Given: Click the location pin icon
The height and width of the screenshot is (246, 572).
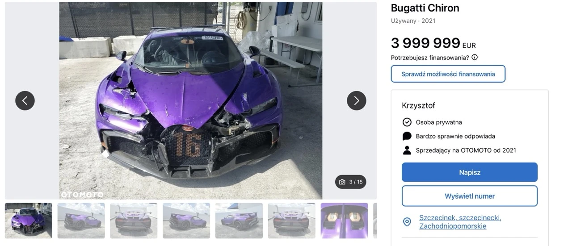Looking at the screenshot, I should tap(407, 222).
